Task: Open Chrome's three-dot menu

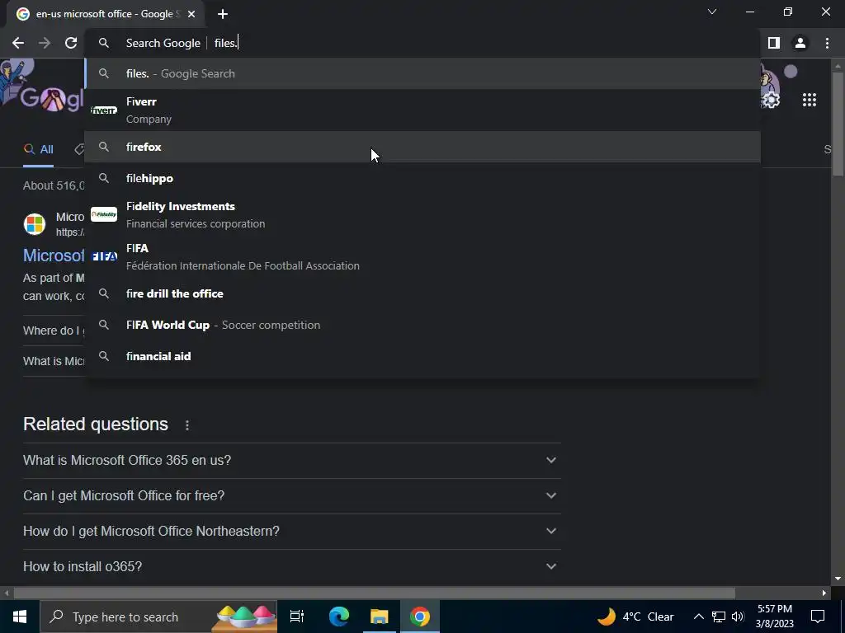Action: pos(827,43)
